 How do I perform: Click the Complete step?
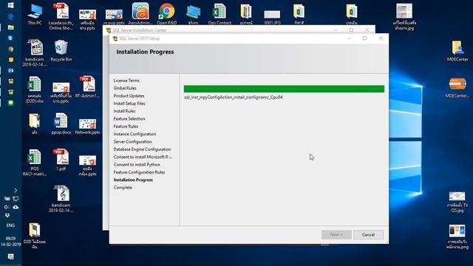click(x=123, y=188)
